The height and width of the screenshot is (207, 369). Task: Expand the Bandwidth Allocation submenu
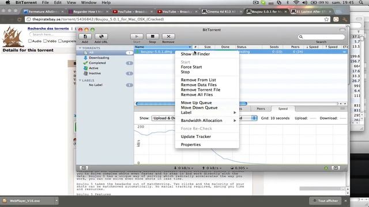(x=207, y=120)
